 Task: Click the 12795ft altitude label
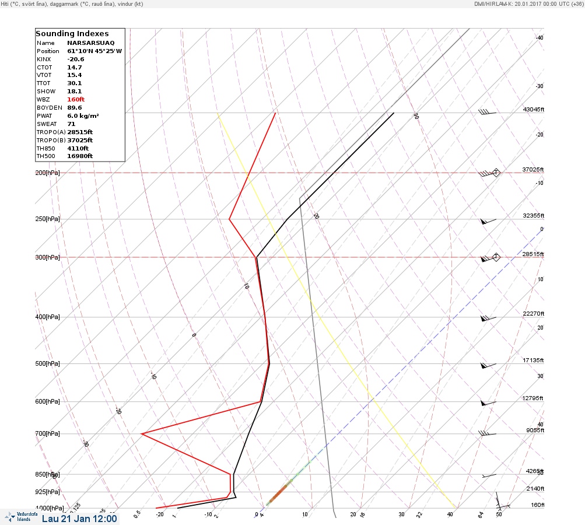(533, 398)
